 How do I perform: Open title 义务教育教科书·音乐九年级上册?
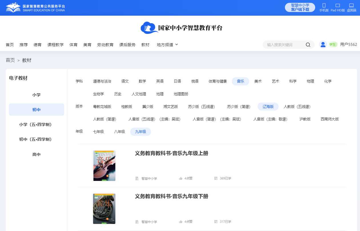172,153
